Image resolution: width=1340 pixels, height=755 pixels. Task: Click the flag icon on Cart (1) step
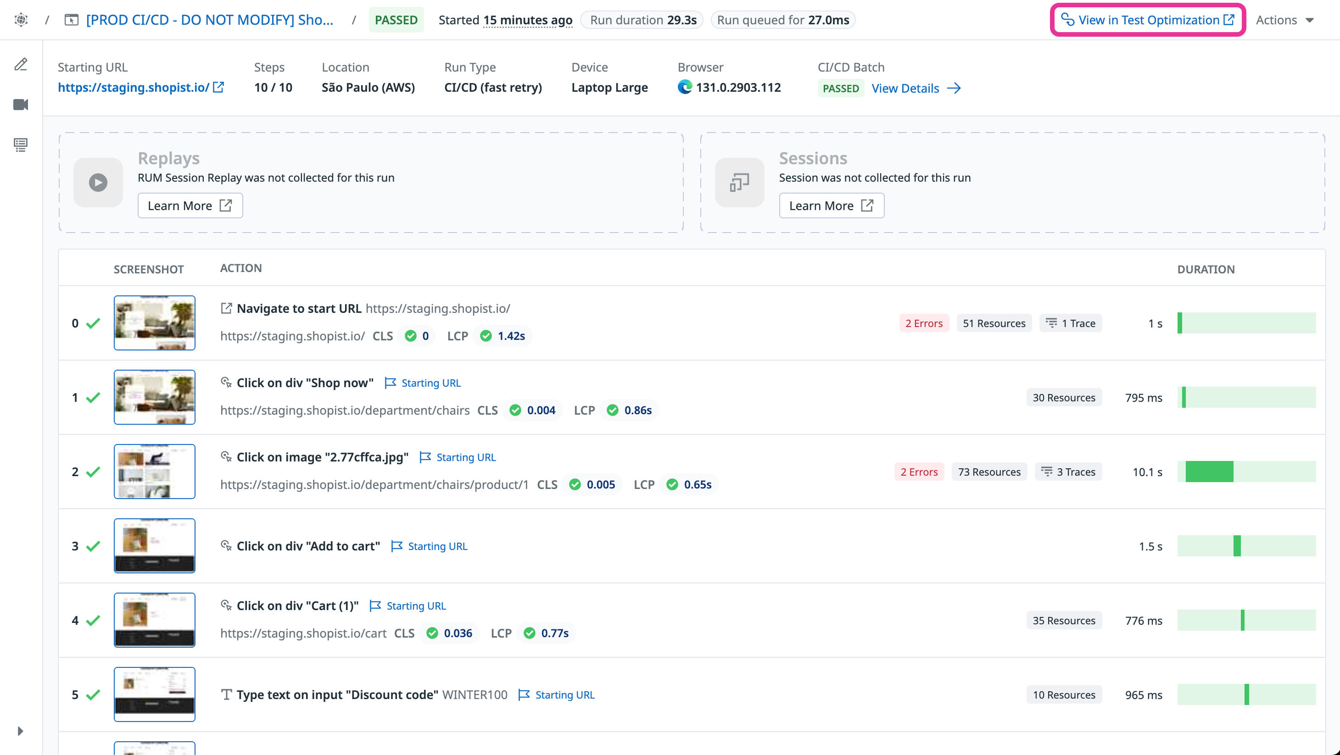coord(375,606)
